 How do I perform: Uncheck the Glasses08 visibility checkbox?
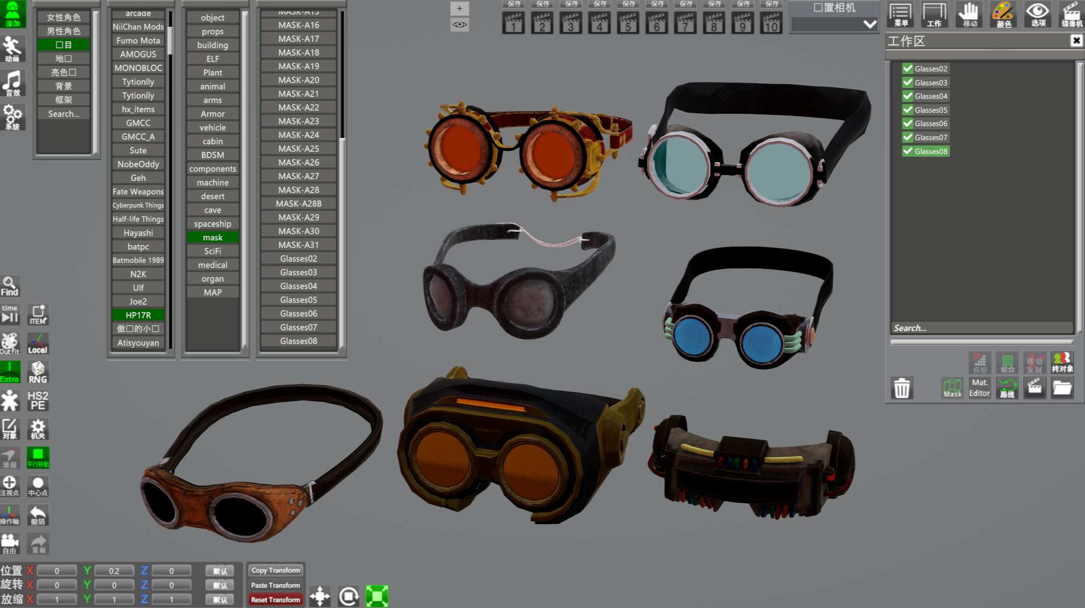point(908,151)
